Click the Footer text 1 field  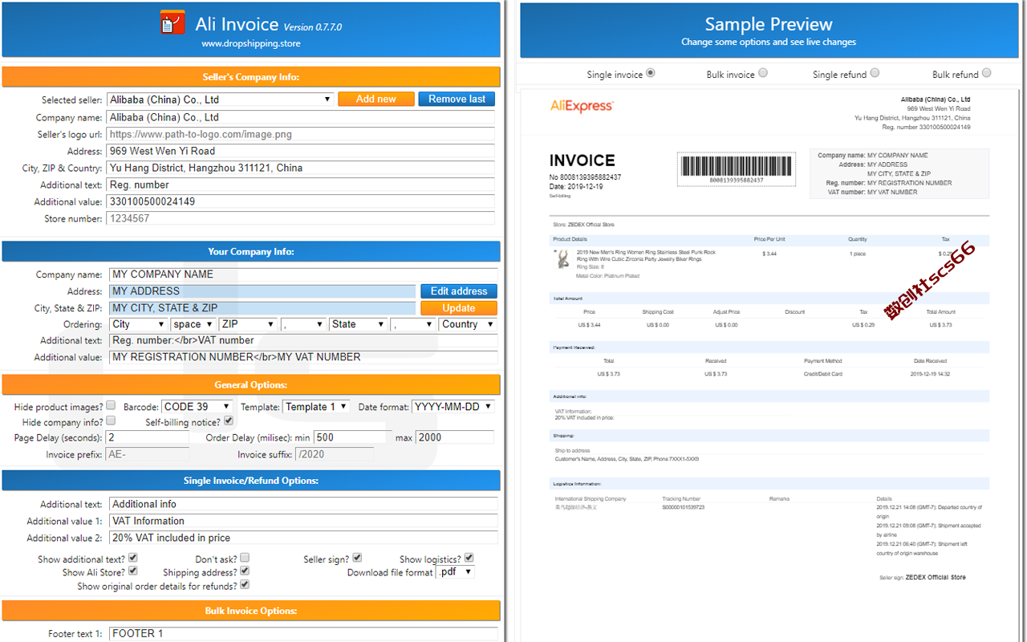coord(303,633)
